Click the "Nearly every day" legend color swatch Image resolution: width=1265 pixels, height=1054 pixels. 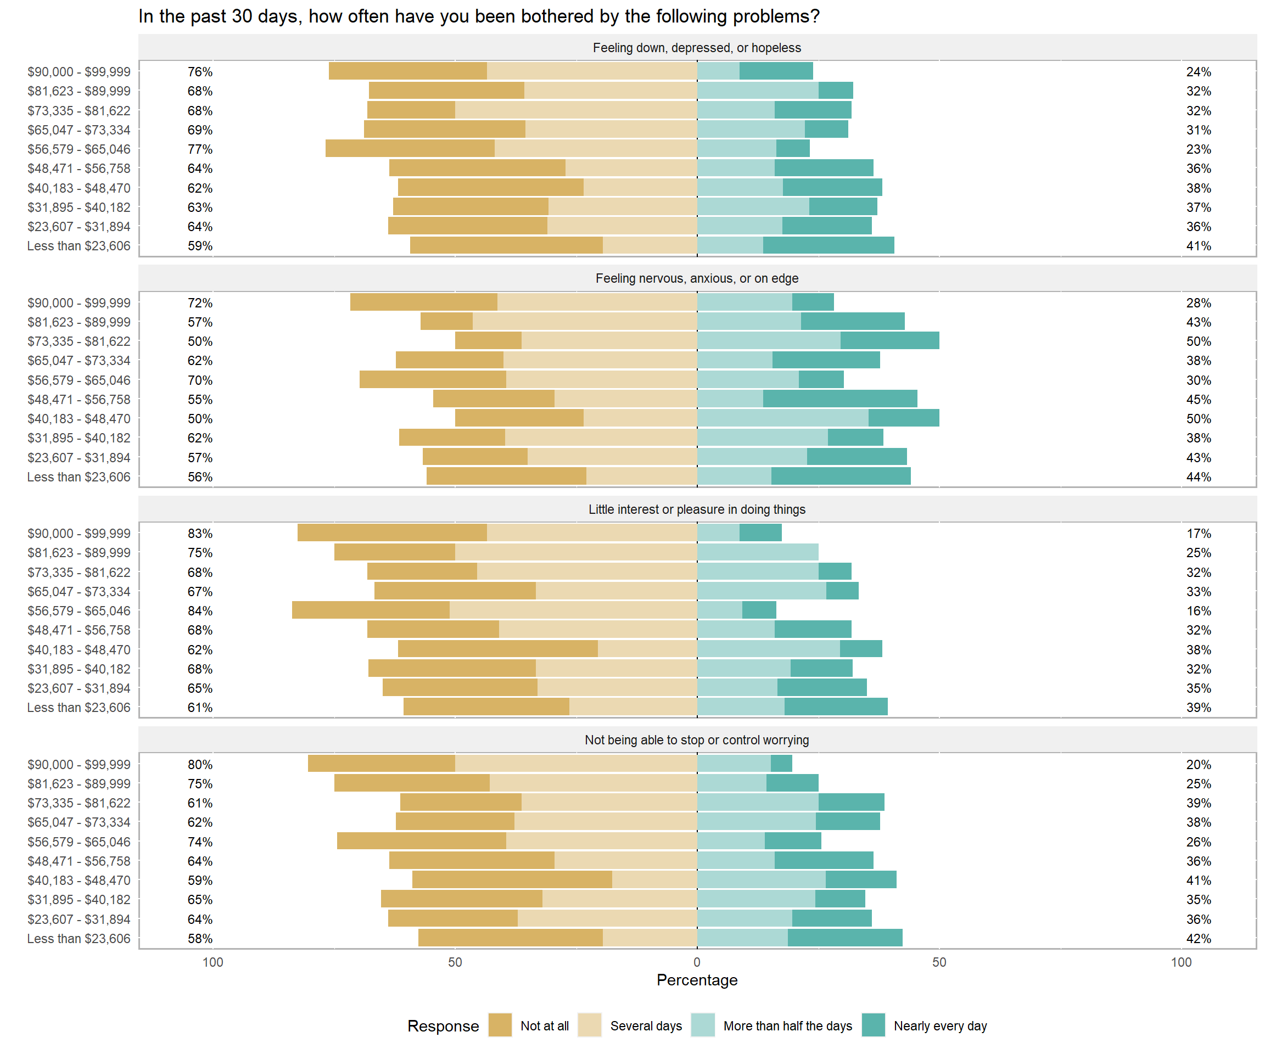pyautogui.click(x=873, y=1025)
